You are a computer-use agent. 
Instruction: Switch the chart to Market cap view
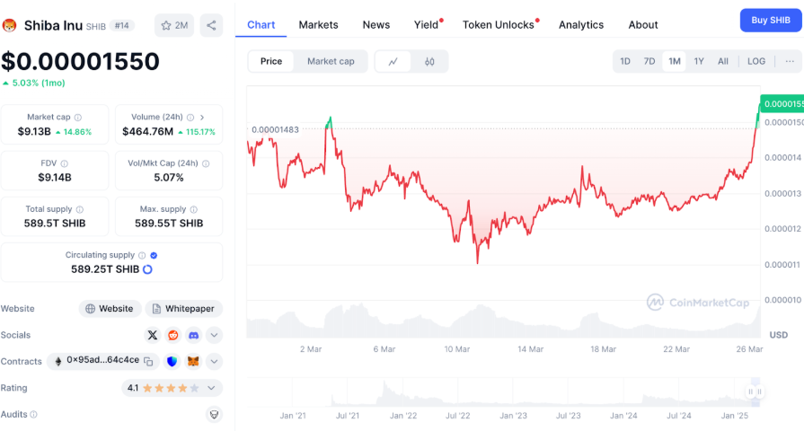pyautogui.click(x=331, y=61)
